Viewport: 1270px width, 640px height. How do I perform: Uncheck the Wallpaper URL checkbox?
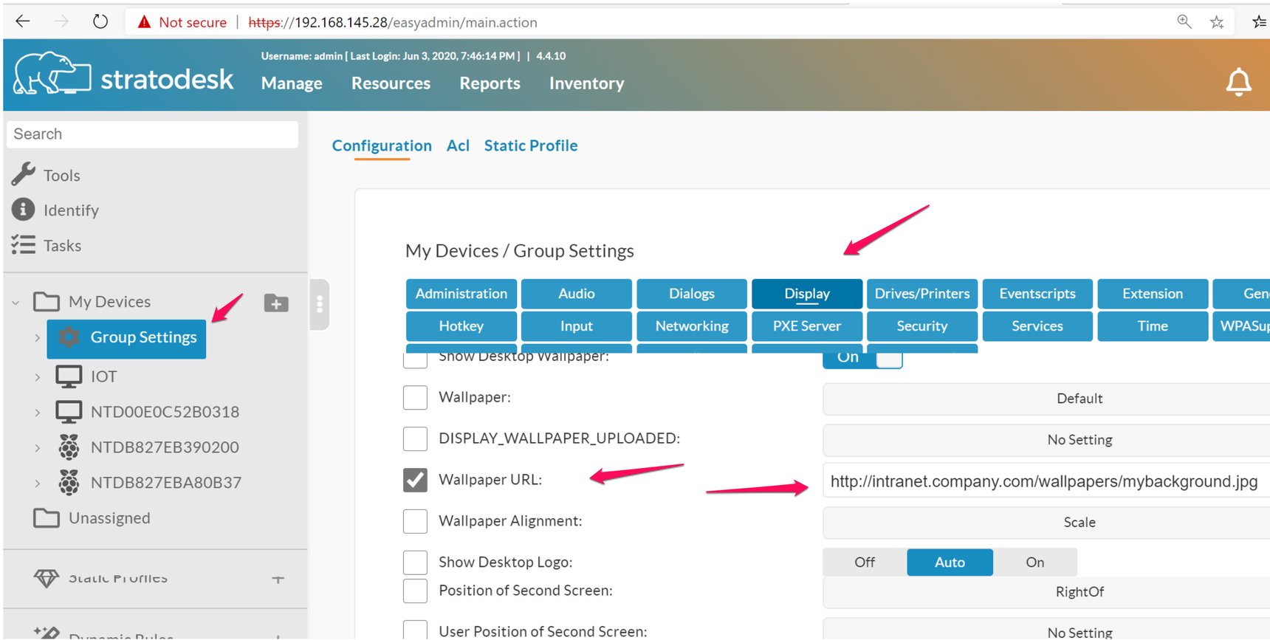[x=415, y=480]
